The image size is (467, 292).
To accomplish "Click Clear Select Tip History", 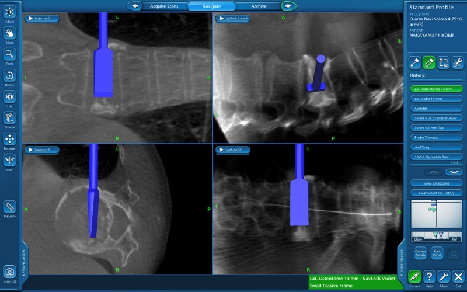I will coord(436,193).
